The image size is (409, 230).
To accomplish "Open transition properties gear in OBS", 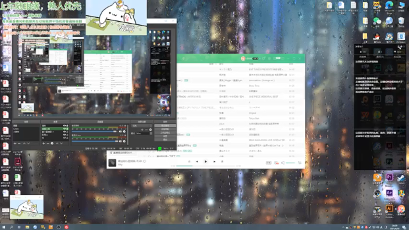I will click(150, 130).
